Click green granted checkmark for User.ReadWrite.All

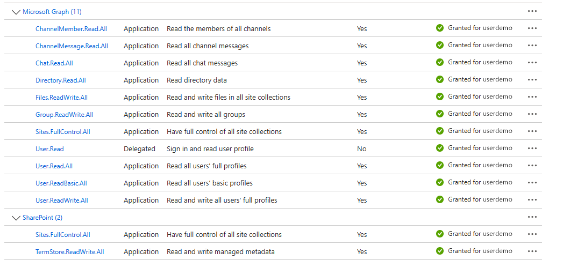click(440, 199)
